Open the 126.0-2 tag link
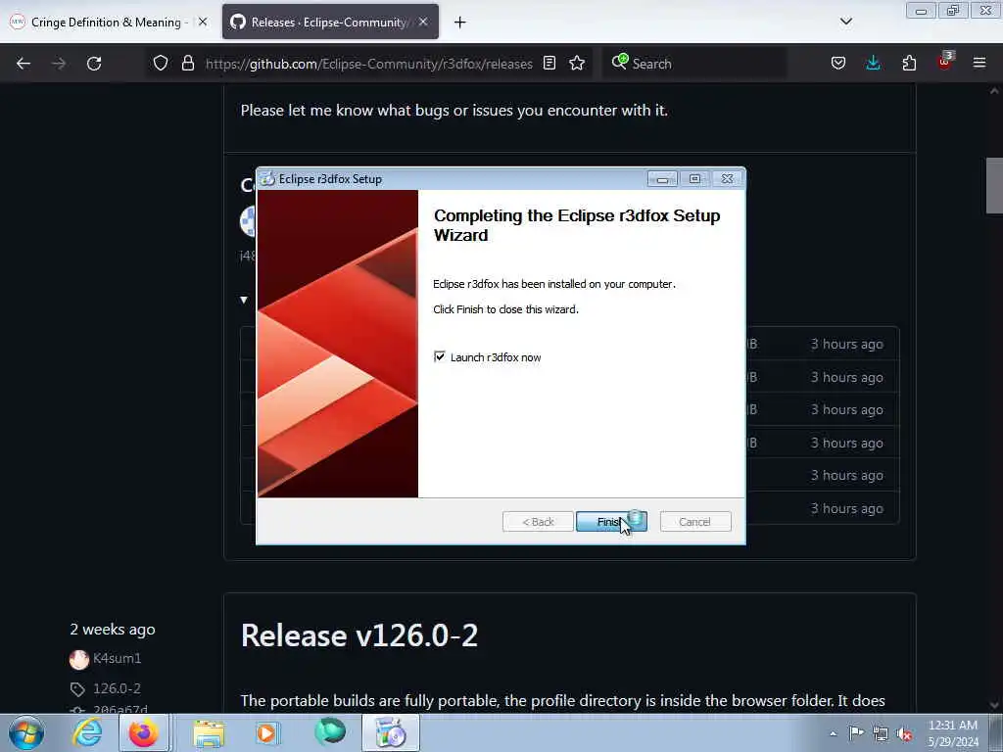Viewport: 1003px width, 752px height. coord(118,688)
